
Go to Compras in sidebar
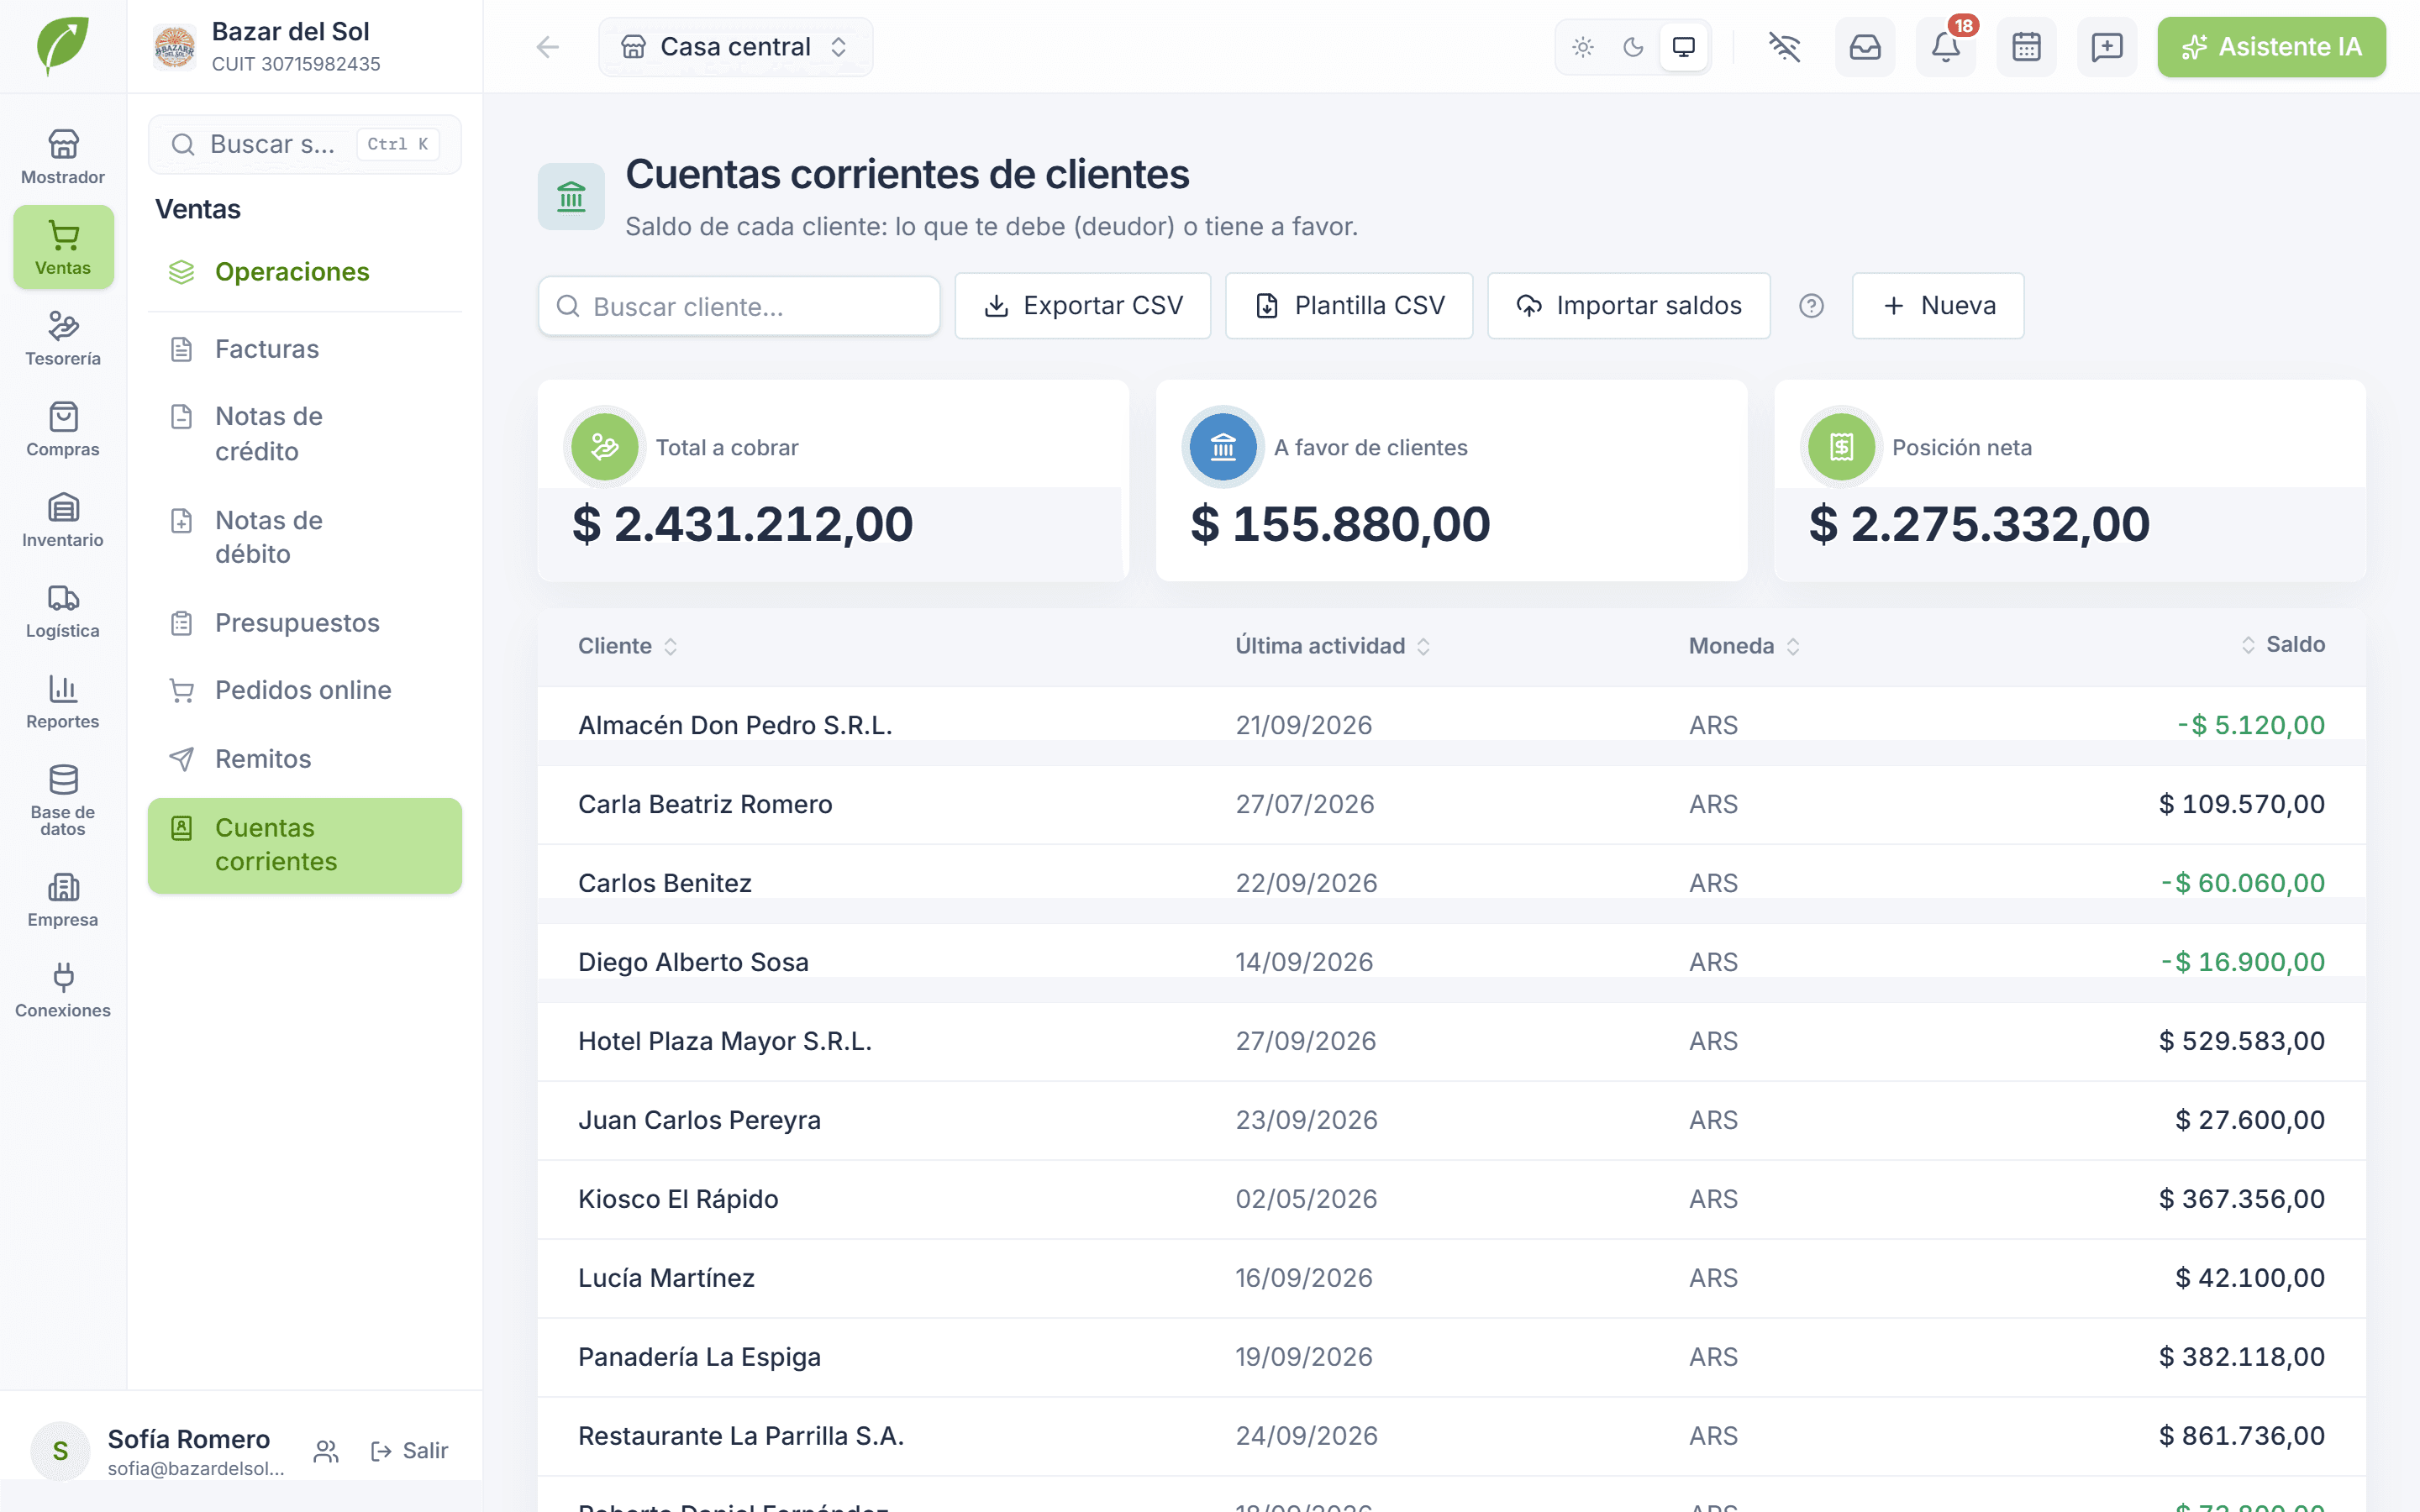point(63,429)
